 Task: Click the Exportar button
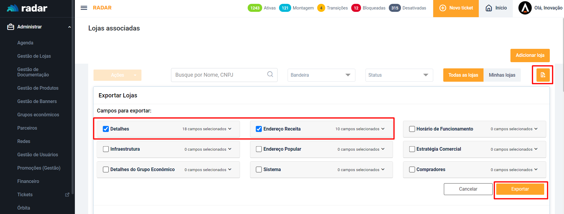pyautogui.click(x=520, y=189)
